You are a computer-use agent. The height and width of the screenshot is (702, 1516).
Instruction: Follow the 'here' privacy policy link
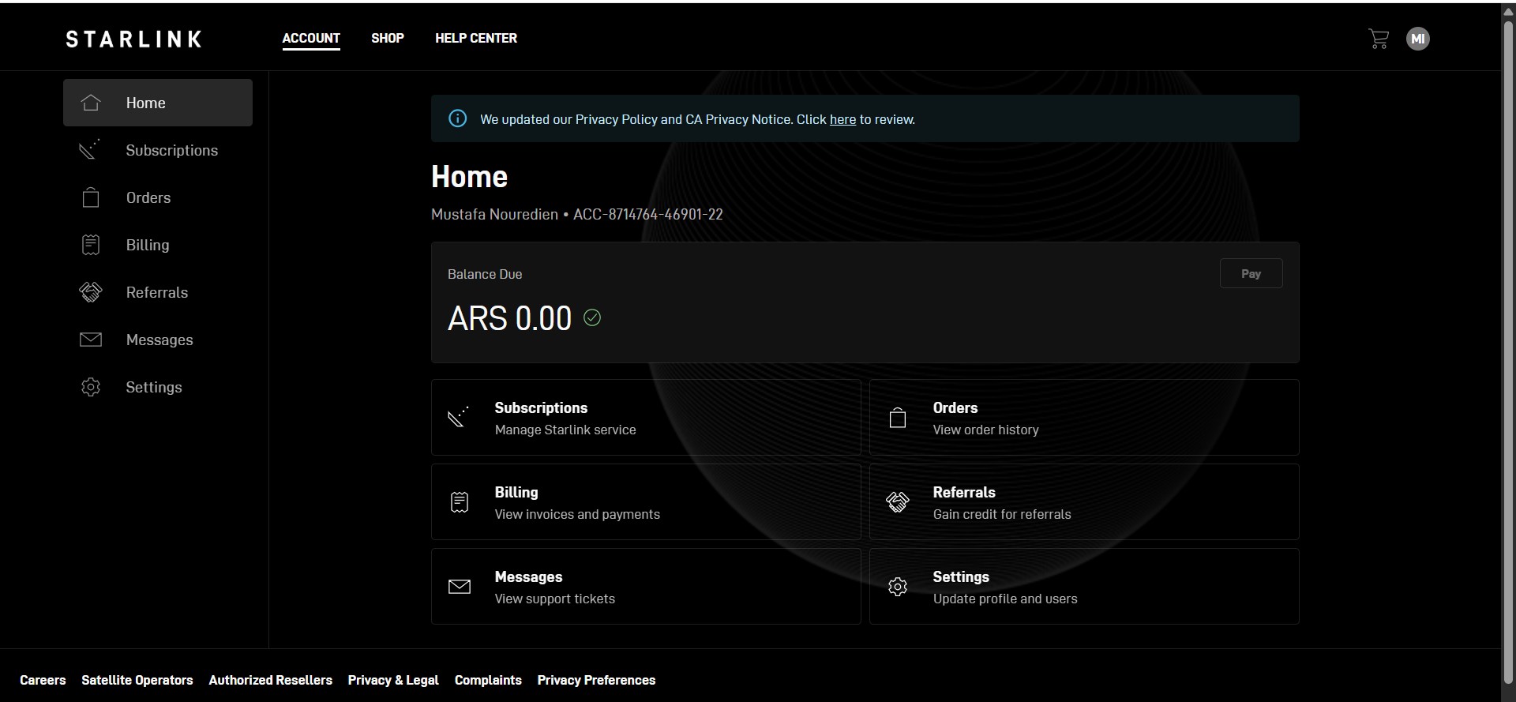click(x=842, y=119)
